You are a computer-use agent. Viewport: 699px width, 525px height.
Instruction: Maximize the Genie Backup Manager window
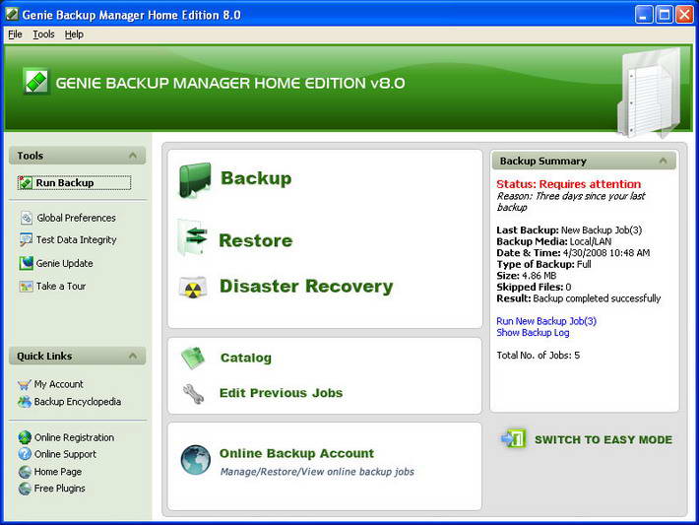tap(664, 14)
